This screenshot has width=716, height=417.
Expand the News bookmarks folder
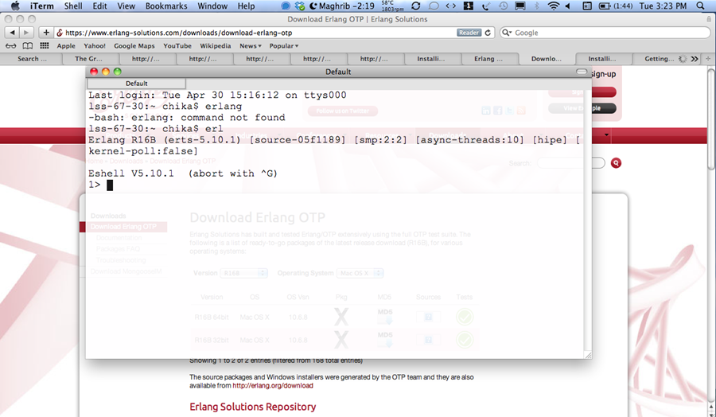251,45
